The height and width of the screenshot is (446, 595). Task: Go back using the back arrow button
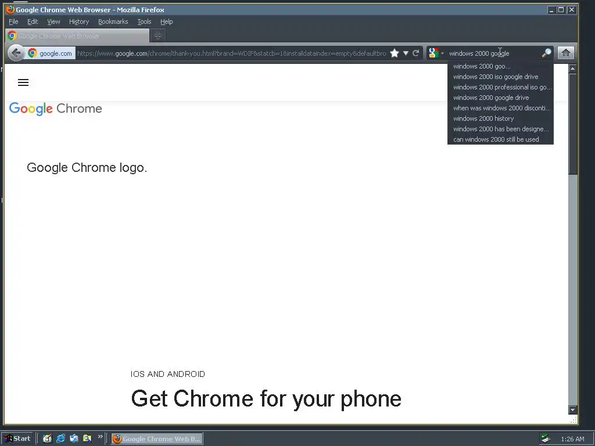tap(16, 53)
